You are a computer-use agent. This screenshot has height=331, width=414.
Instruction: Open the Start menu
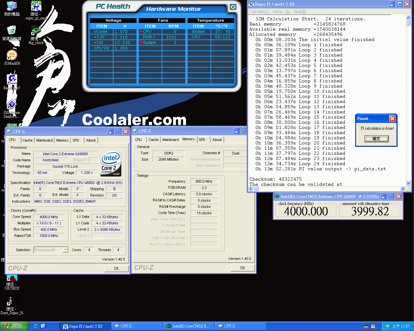tap(15, 326)
